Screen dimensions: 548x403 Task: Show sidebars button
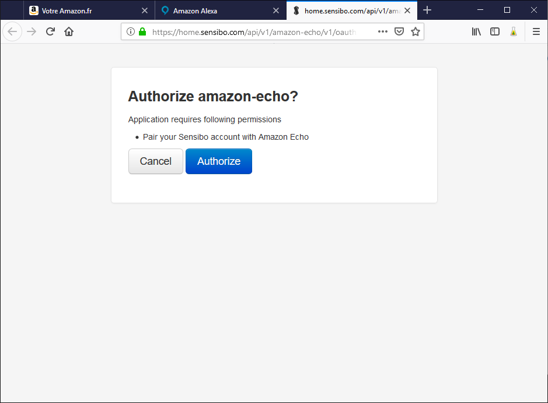click(x=494, y=31)
